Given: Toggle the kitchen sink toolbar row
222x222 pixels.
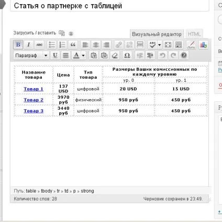Looking at the screenshot, I should (179, 45).
